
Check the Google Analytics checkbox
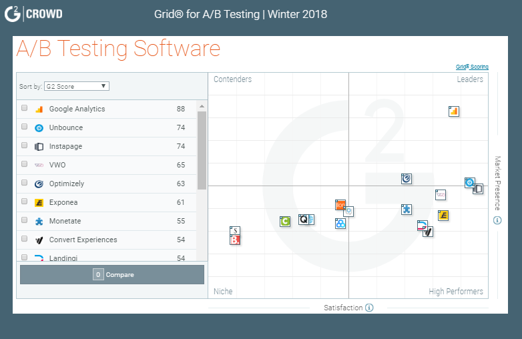click(x=24, y=108)
